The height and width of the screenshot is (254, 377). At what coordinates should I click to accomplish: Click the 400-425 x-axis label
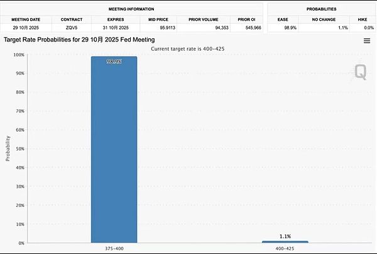click(x=285, y=248)
